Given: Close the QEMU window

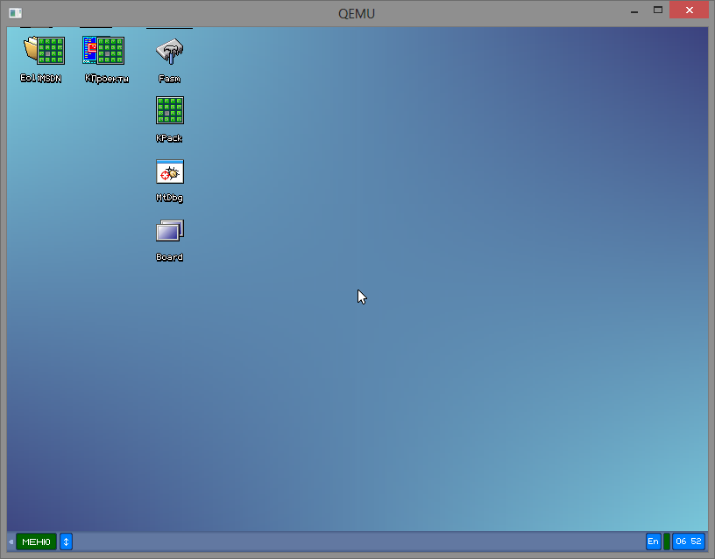Looking at the screenshot, I should click(x=689, y=10).
